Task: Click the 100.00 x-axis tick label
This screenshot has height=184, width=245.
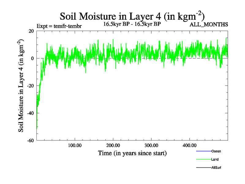Action: pyautogui.click(x=75, y=145)
